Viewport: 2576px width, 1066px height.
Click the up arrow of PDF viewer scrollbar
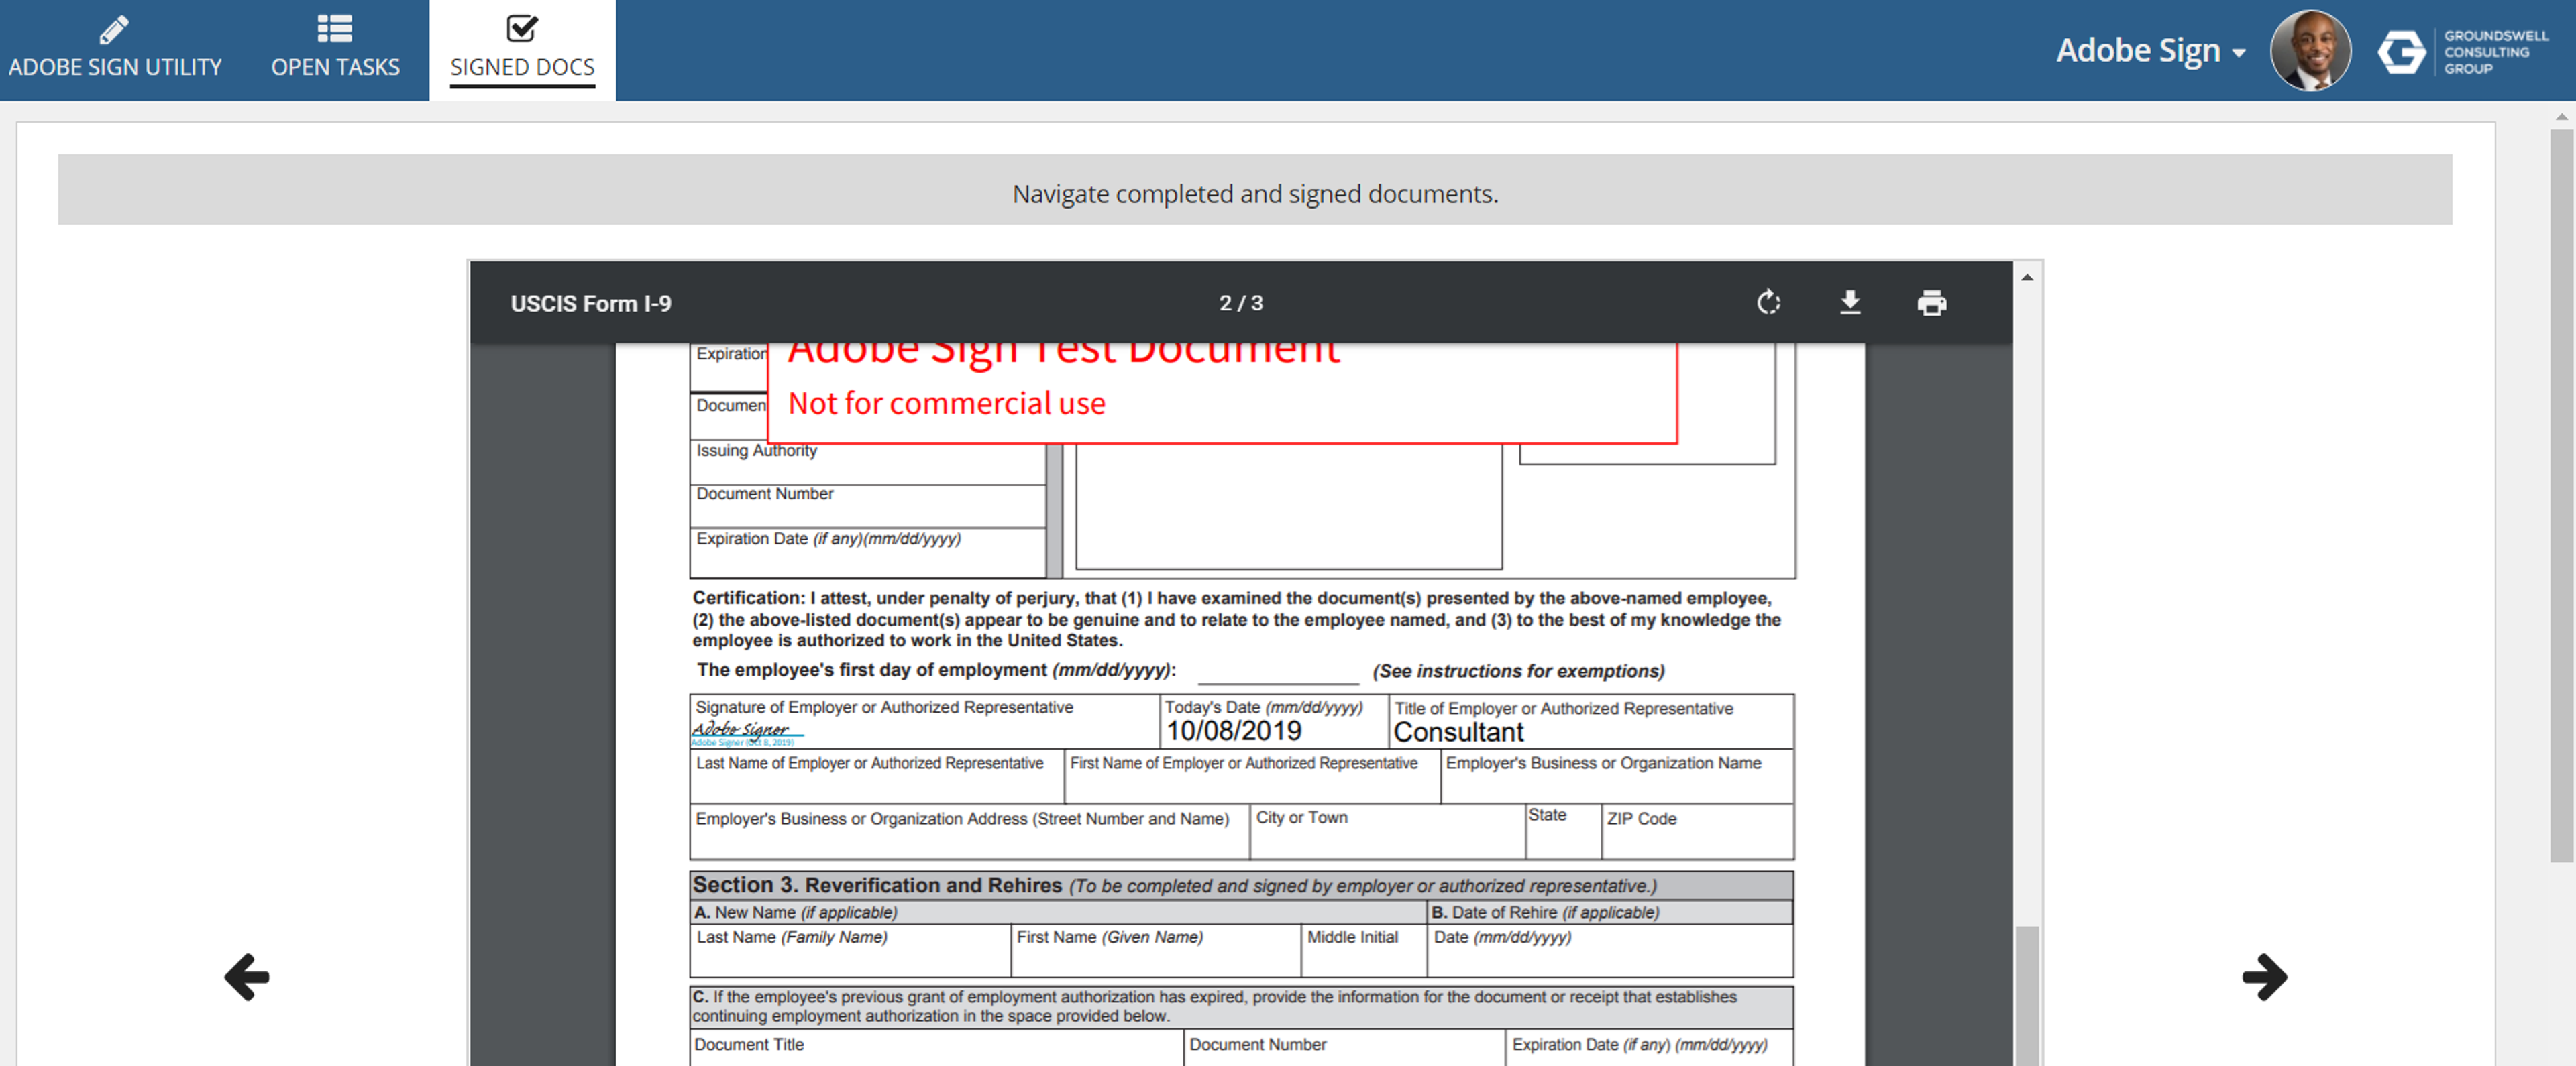point(2027,277)
